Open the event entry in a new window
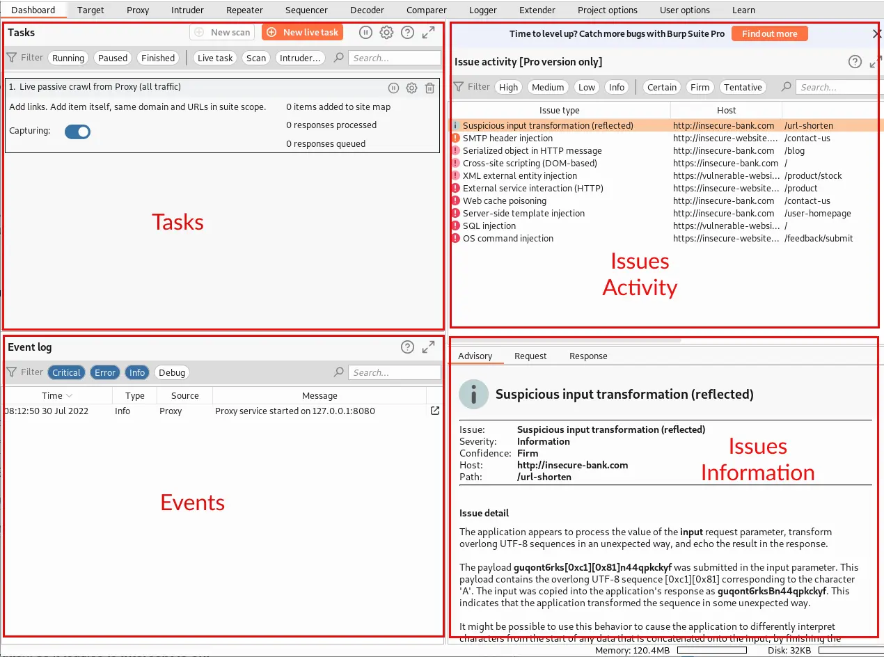This screenshot has height=657, width=884. pyautogui.click(x=435, y=411)
